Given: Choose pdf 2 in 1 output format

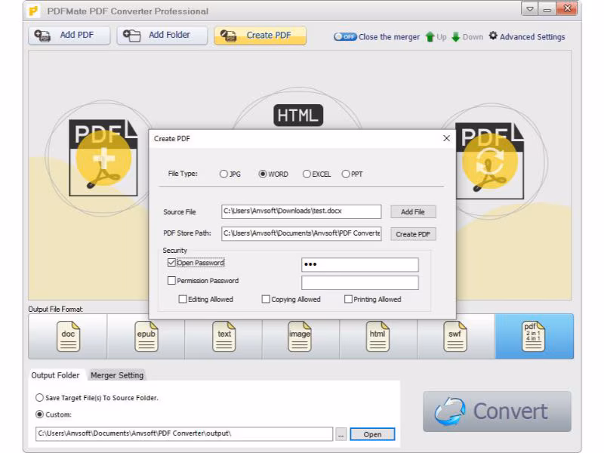Looking at the screenshot, I should click(x=534, y=336).
